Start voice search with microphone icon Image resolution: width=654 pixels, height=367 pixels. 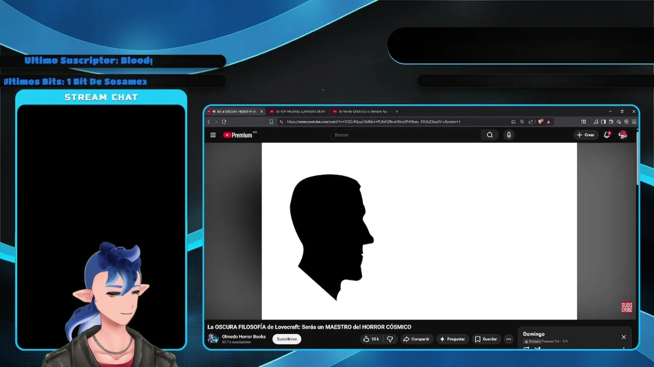(509, 135)
